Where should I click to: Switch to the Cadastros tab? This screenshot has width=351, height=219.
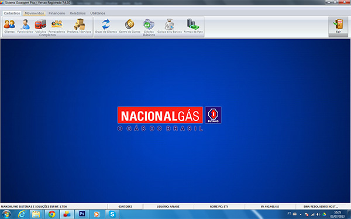point(12,13)
